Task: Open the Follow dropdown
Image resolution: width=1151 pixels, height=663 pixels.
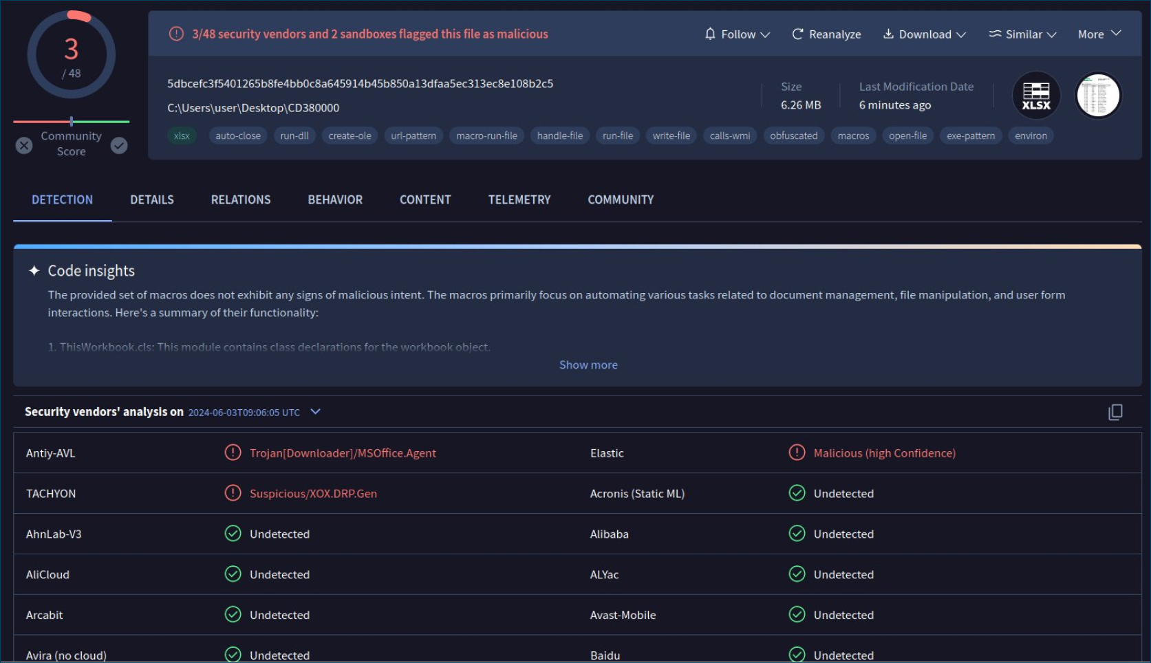Action: pyautogui.click(x=738, y=34)
